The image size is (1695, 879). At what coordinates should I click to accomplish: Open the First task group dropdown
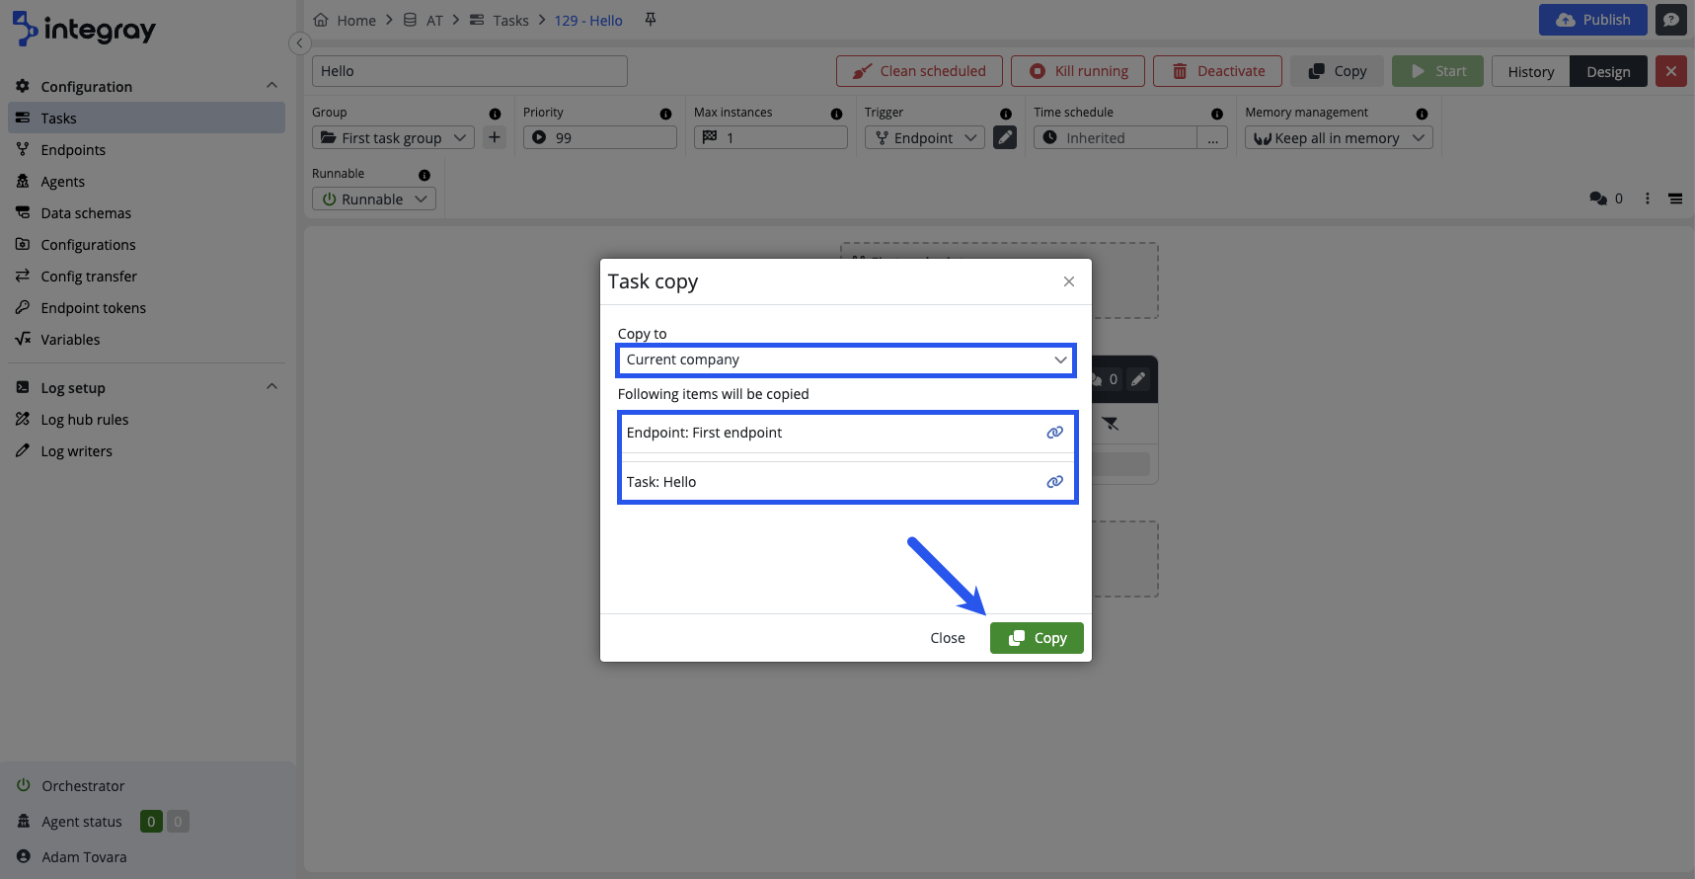(x=393, y=138)
